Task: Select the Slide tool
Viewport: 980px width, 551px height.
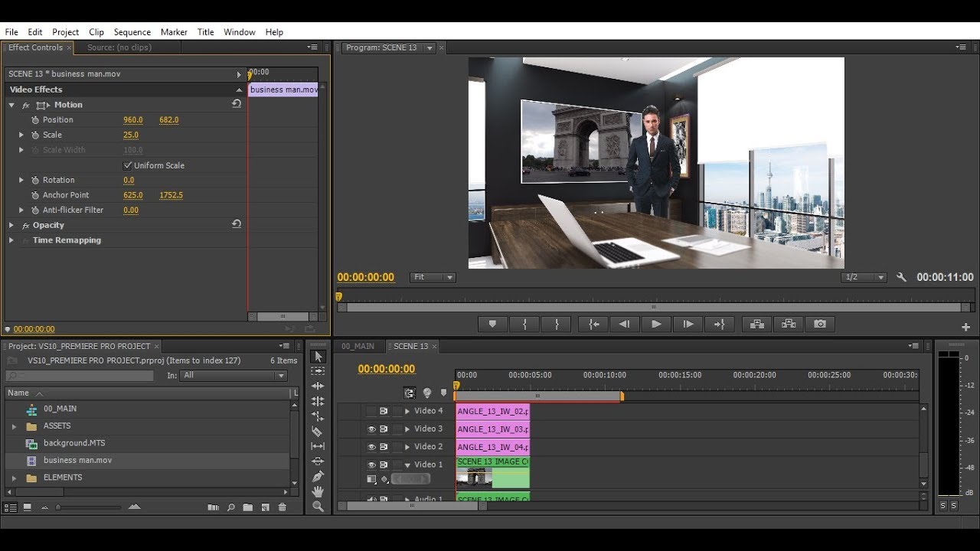Action: click(318, 461)
